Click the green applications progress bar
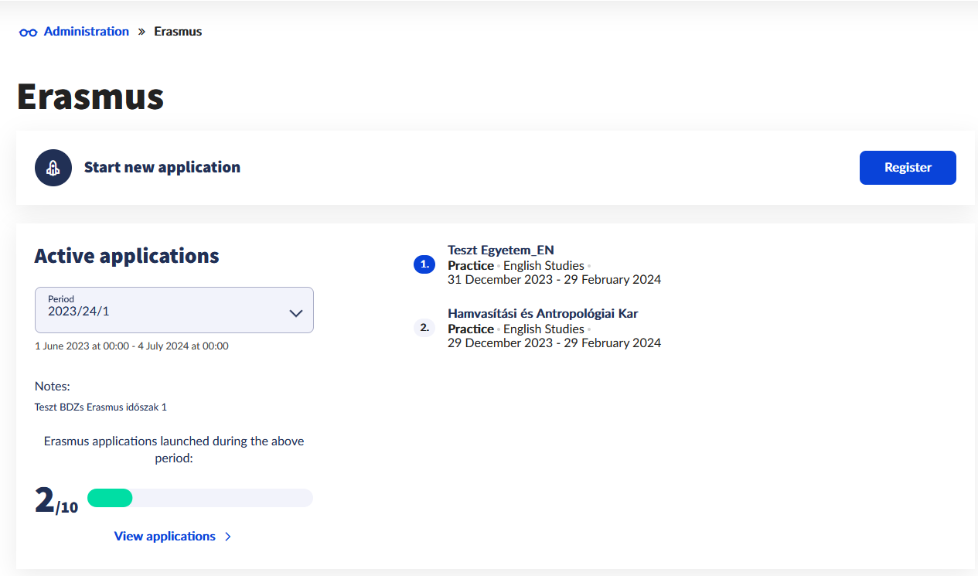 (x=111, y=498)
